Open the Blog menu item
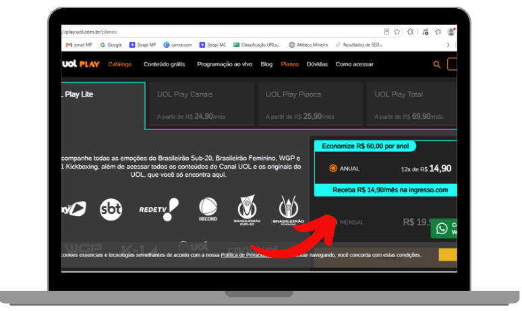The width and height of the screenshot is (522, 311). [x=266, y=64]
